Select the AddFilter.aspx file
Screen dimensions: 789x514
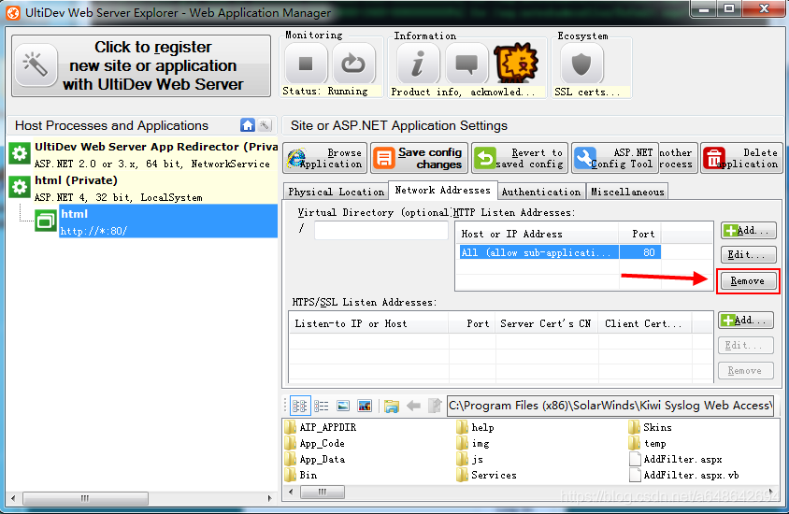[676, 459]
